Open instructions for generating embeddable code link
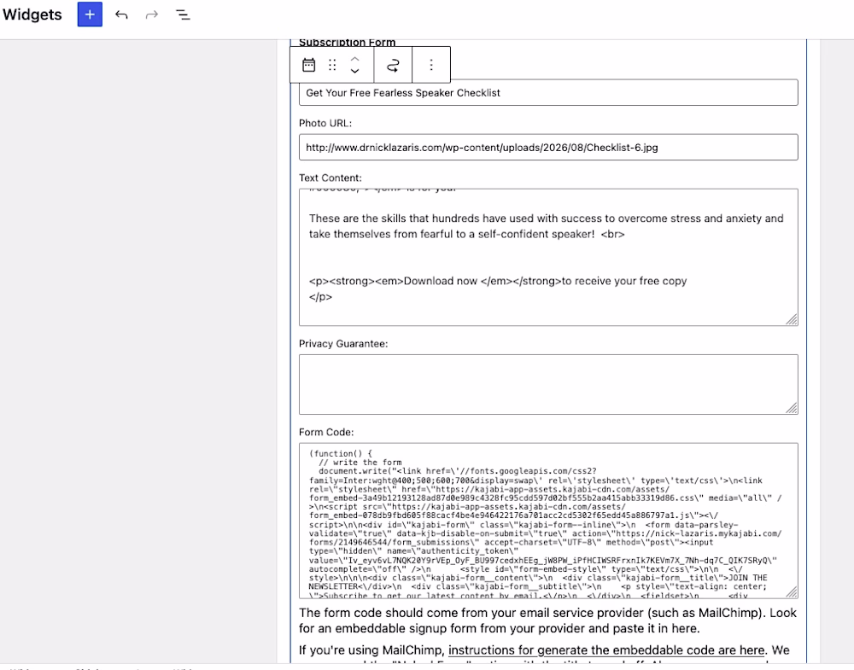This screenshot has height=670, width=854. (606, 650)
